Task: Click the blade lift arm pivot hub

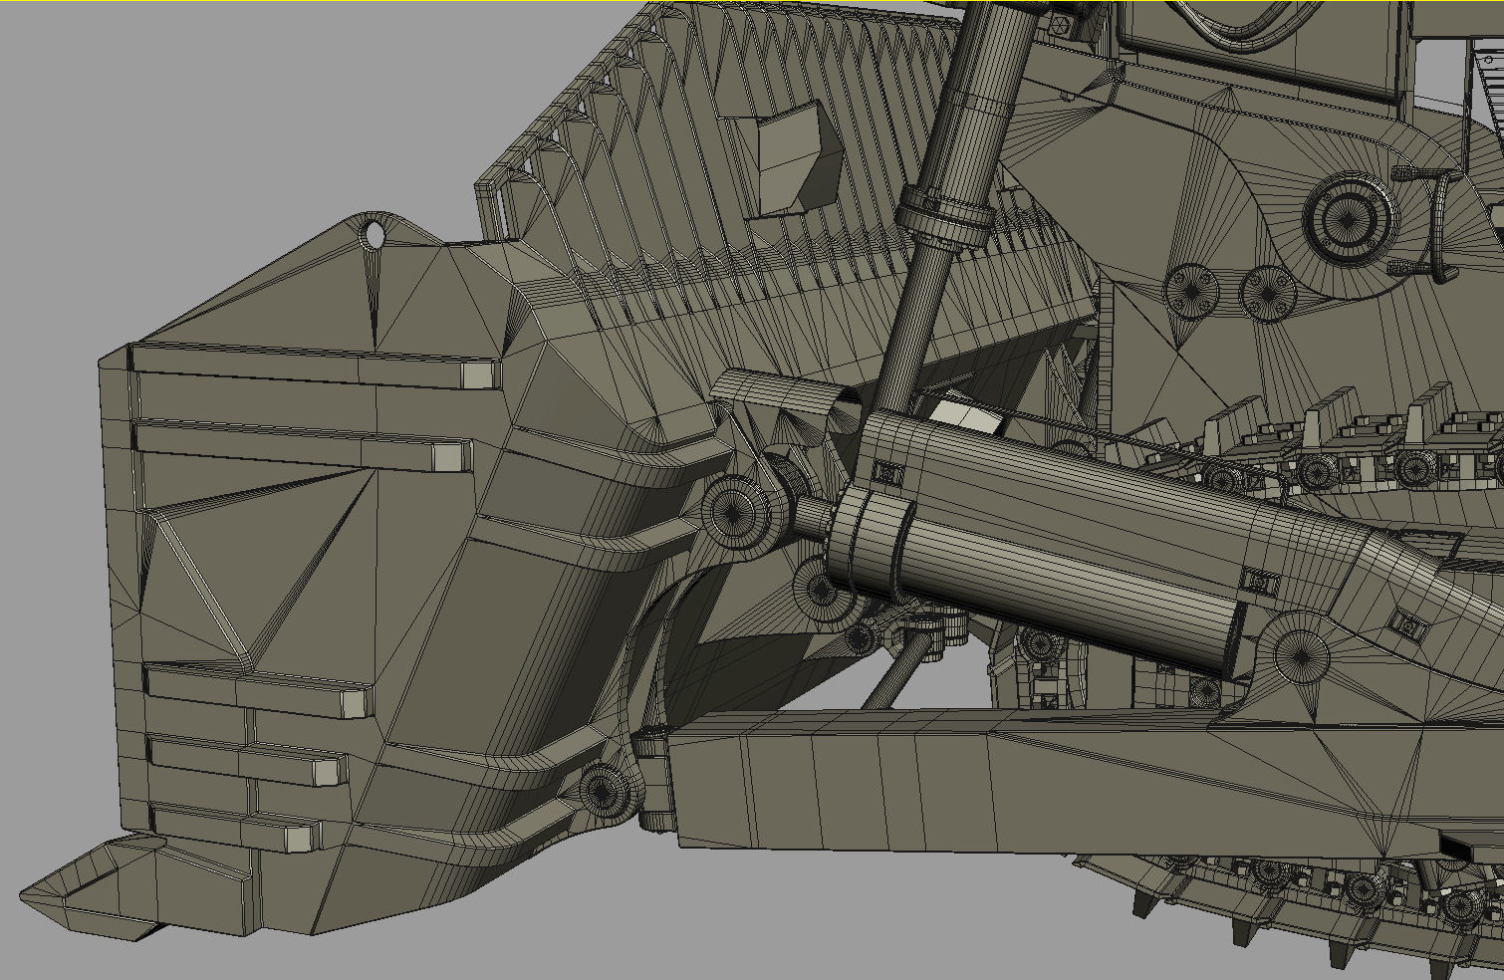Action: [735, 513]
